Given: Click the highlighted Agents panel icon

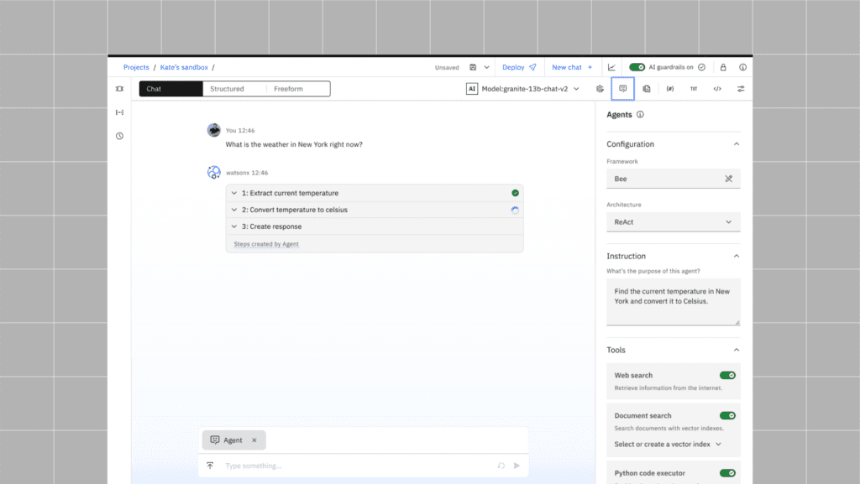Looking at the screenshot, I should point(622,89).
